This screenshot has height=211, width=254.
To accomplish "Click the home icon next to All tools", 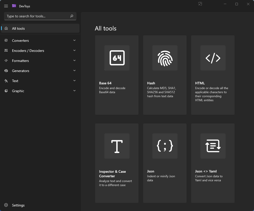I will 6,28.
